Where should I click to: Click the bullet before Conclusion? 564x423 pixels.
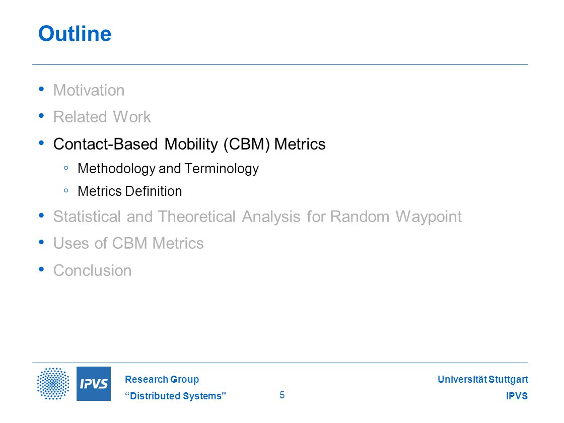41,269
